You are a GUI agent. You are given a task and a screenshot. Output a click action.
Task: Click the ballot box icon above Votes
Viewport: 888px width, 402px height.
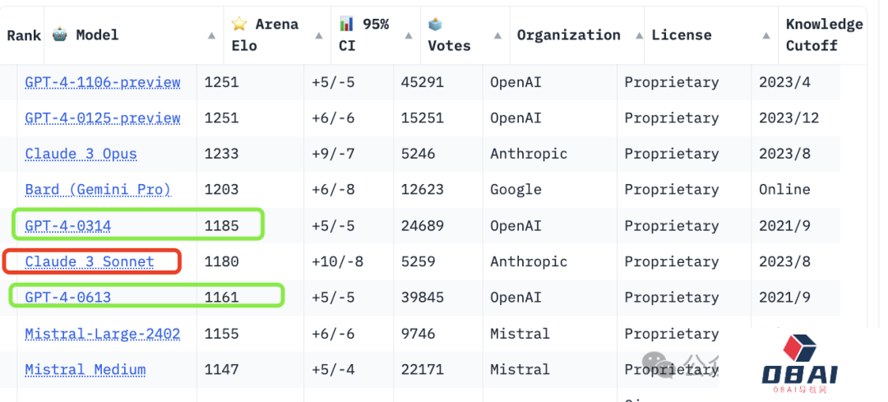tap(436, 24)
